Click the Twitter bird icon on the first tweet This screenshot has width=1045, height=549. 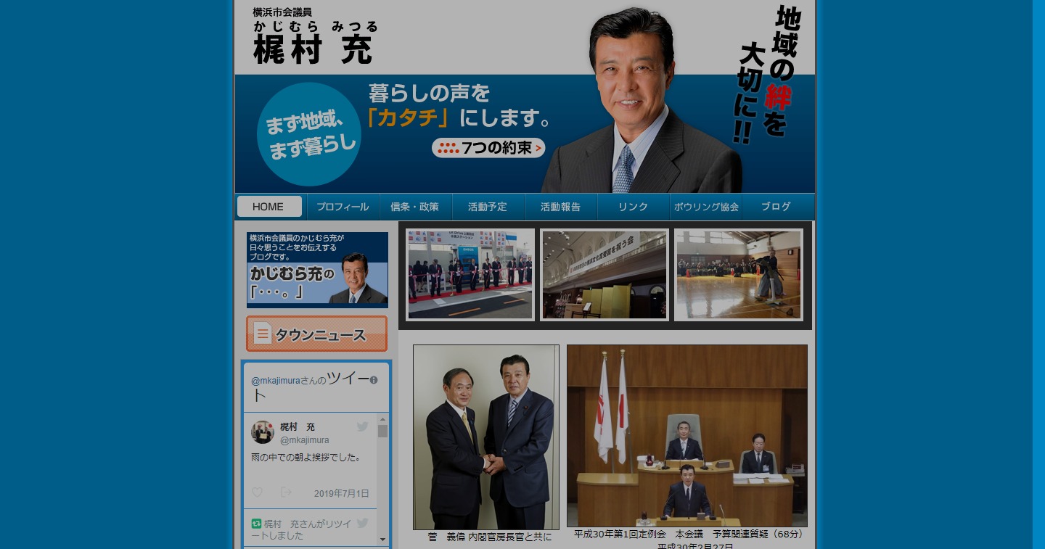[362, 426]
